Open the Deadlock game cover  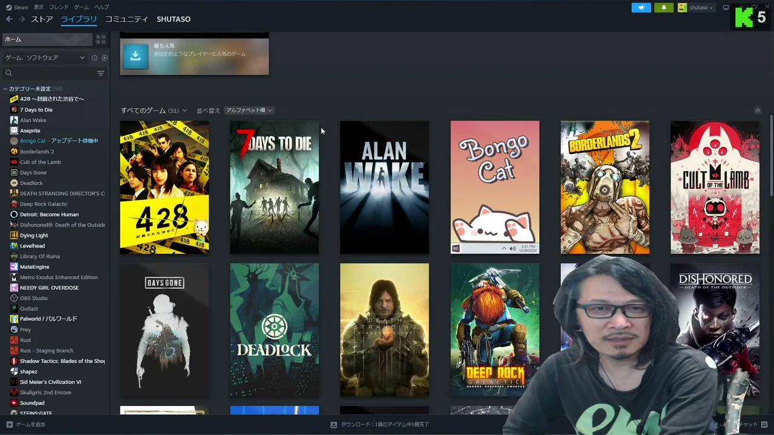[x=275, y=330]
